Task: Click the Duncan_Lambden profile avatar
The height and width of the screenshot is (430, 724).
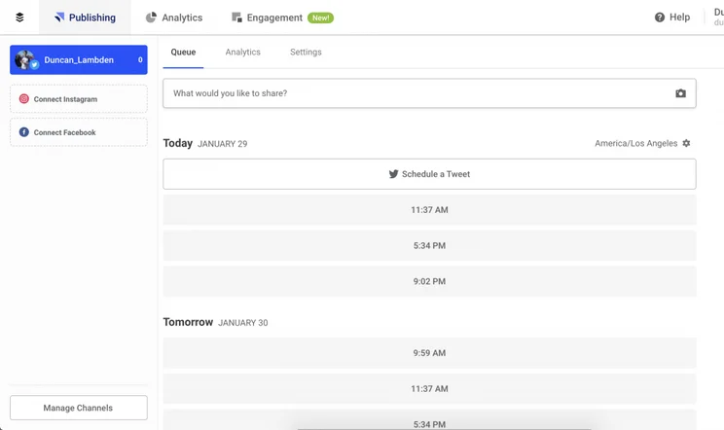Action: click(25, 59)
